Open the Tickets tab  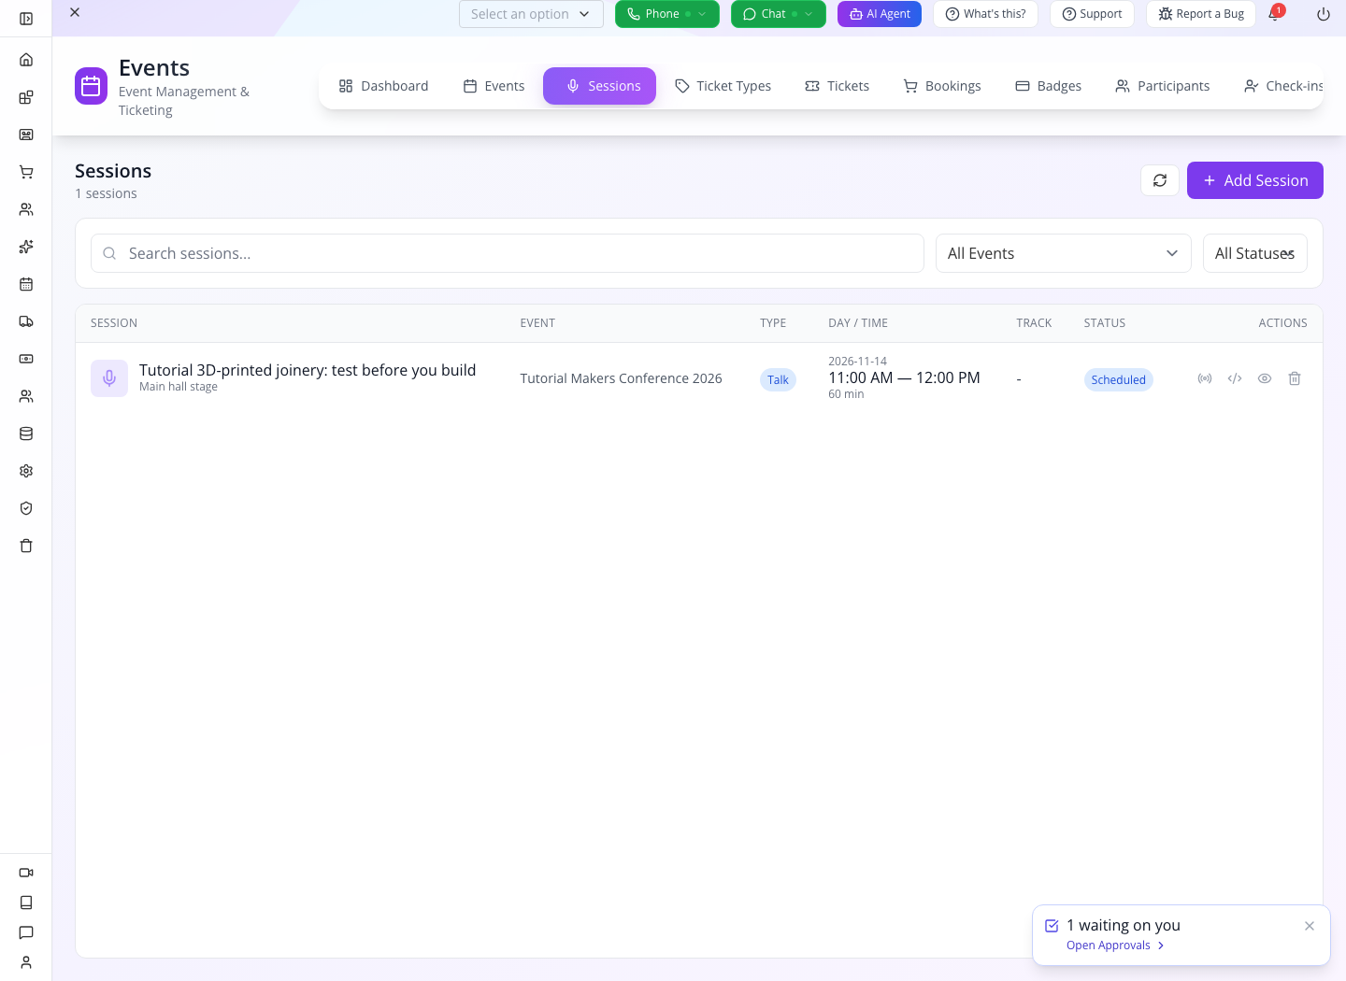click(x=838, y=86)
